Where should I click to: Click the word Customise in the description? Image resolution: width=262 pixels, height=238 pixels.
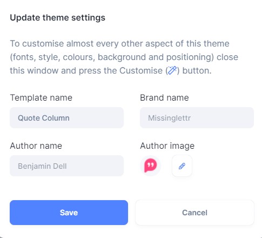(141, 70)
